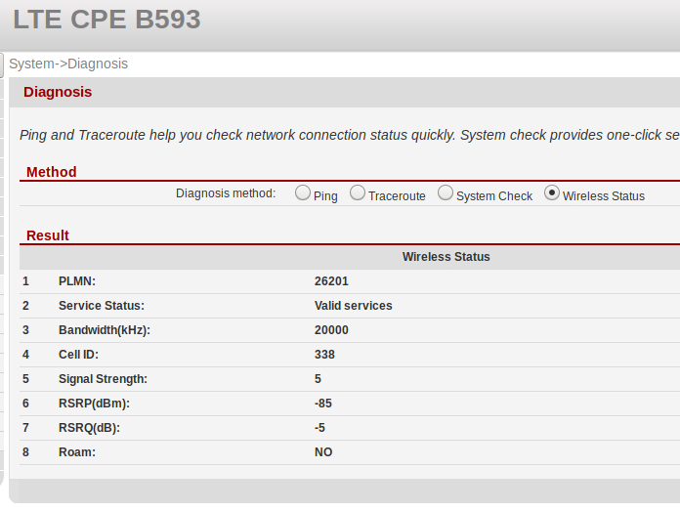Click the PLMN value 26201
The width and height of the screenshot is (680, 511).
[331, 281]
